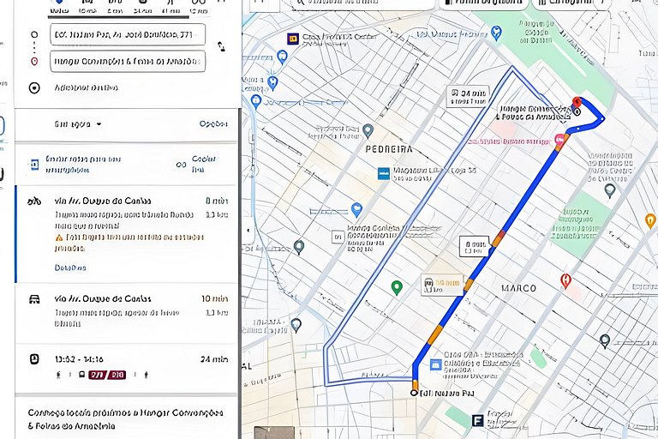Viewport: 658px width, 439px height.
Task: Click the origin address input field
Action: click(128, 34)
